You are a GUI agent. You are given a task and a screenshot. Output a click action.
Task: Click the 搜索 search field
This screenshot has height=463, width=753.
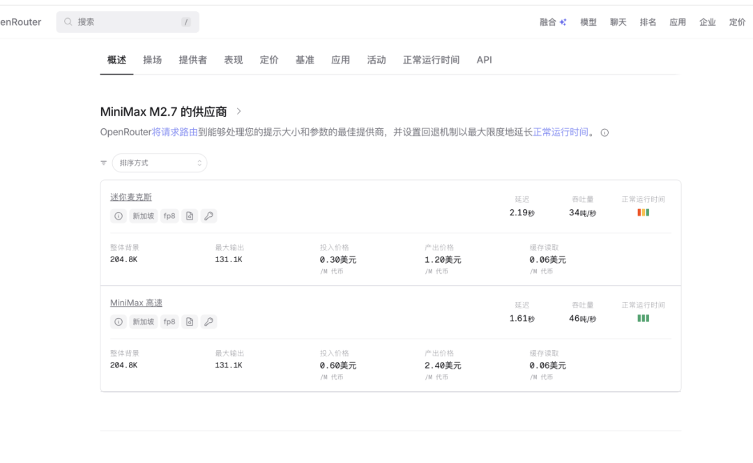(x=128, y=22)
